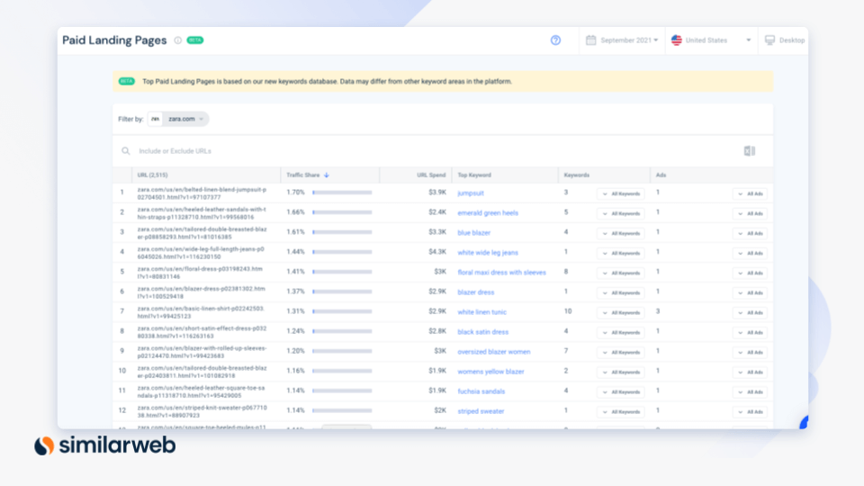Open the September 2021 date dropdown
The height and width of the screenshot is (486, 864).
[629, 40]
